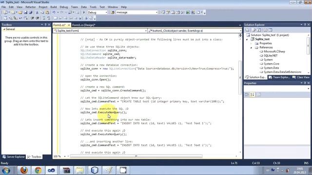Click the Windows Start button
312x175 pixels.
[6, 171]
